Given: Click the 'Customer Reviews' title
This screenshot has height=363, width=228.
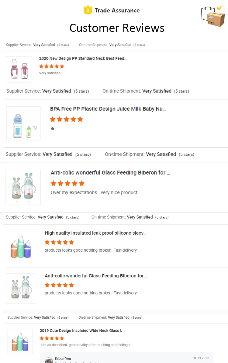Looking at the screenshot, I should (117, 28).
